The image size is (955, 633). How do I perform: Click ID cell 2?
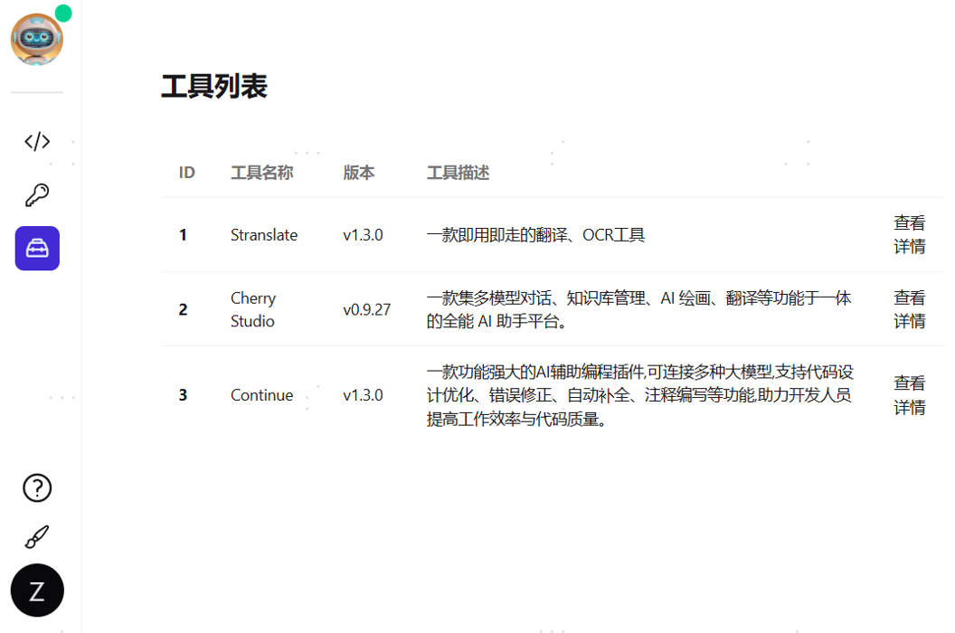(x=183, y=309)
